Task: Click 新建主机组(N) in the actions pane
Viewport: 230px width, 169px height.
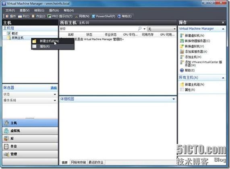Action: coord(192,84)
